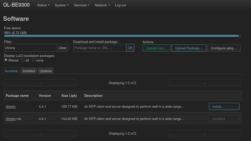Click the top next page arrow button

click(x=205, y=83)
